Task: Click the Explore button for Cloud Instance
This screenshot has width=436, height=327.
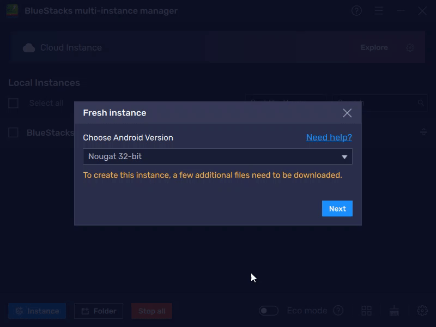Action: point(374,47)
